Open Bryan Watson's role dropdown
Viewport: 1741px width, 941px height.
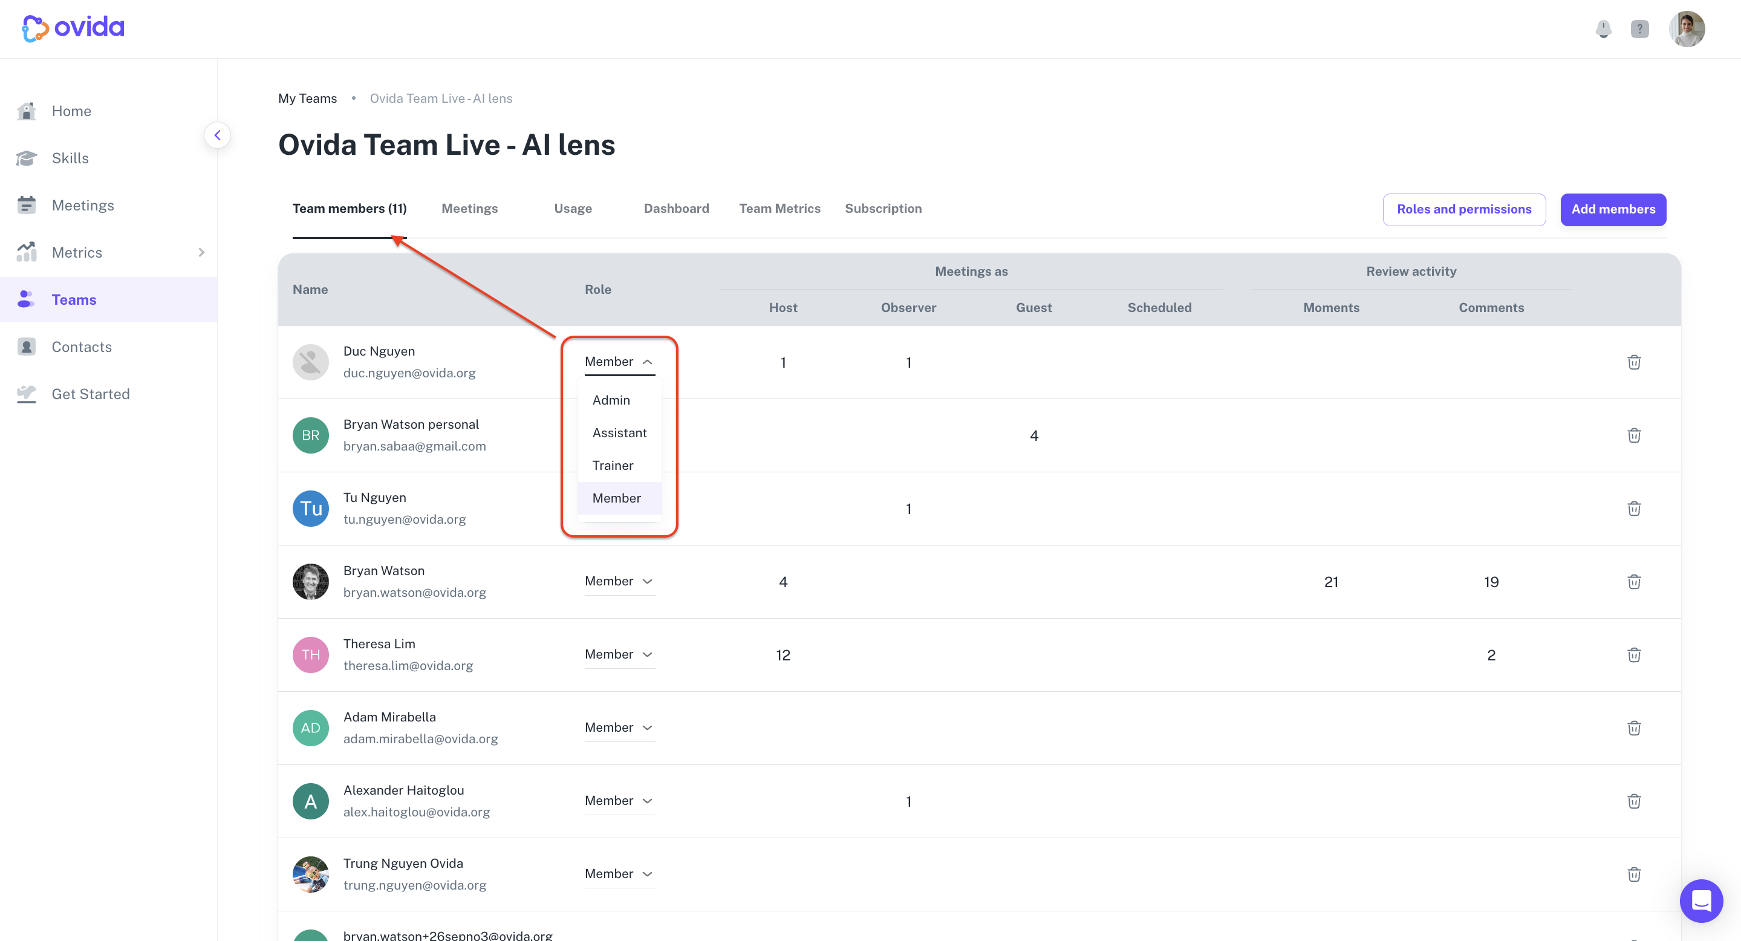620,582
